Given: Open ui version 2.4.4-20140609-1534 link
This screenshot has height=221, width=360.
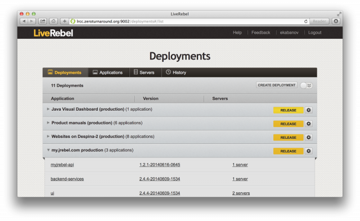Looking at the screenshot, I should [x=160, y=193].
